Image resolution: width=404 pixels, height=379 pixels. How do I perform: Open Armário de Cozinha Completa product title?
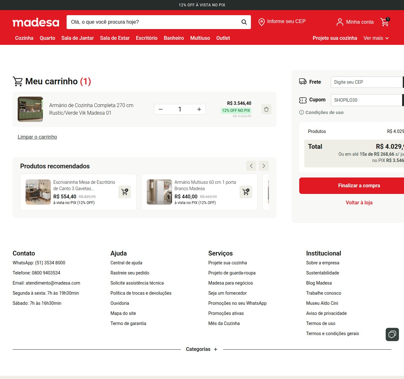point(91,109)
